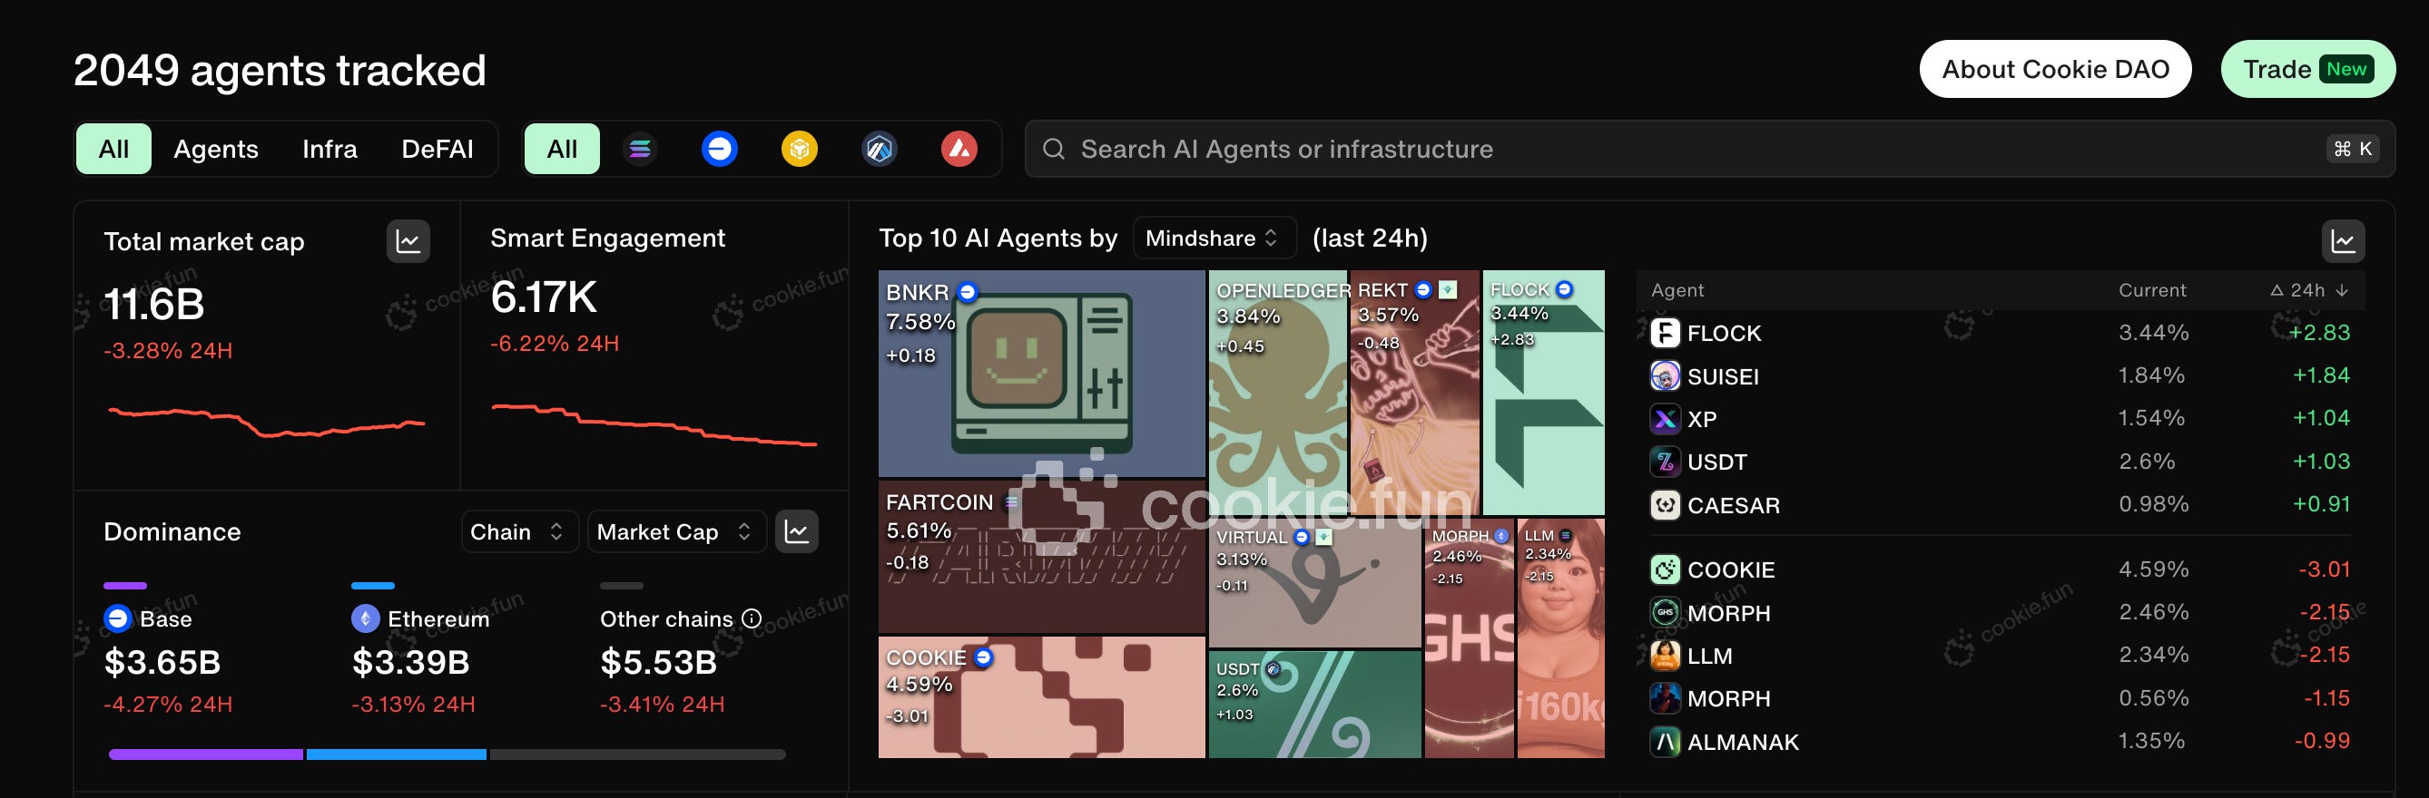Click LLM agent avatar in table
Screen dimensions: 2429x798
[1666, 656]
